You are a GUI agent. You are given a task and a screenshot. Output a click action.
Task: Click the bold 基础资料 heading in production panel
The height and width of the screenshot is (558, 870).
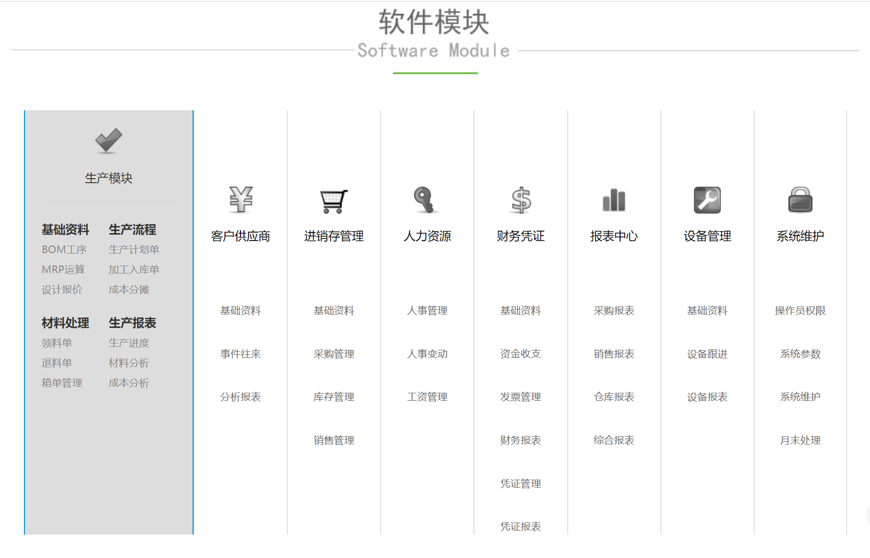click(65, 230)
